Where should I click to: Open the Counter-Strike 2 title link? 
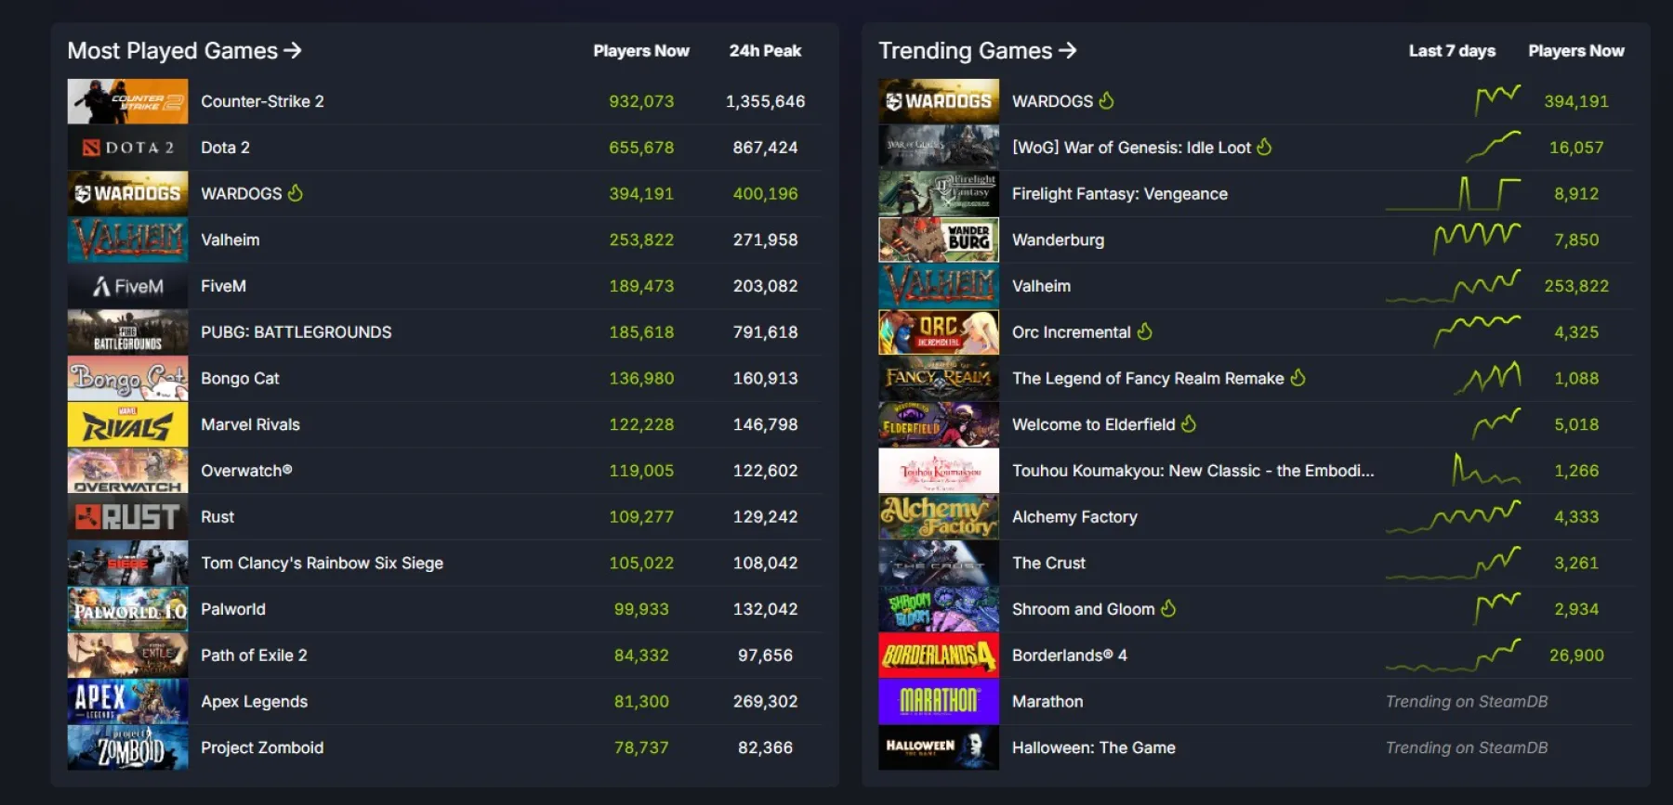coord(262,101)
